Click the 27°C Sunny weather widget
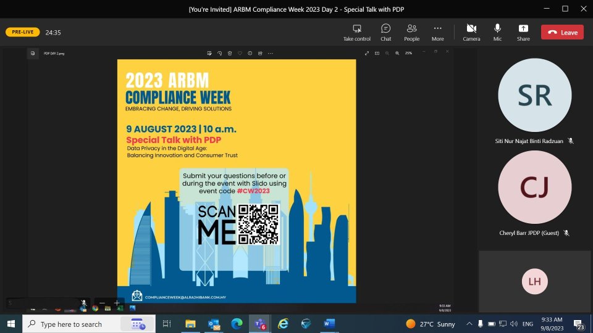This screenshot has height=333, width=593. pos(430,324)
